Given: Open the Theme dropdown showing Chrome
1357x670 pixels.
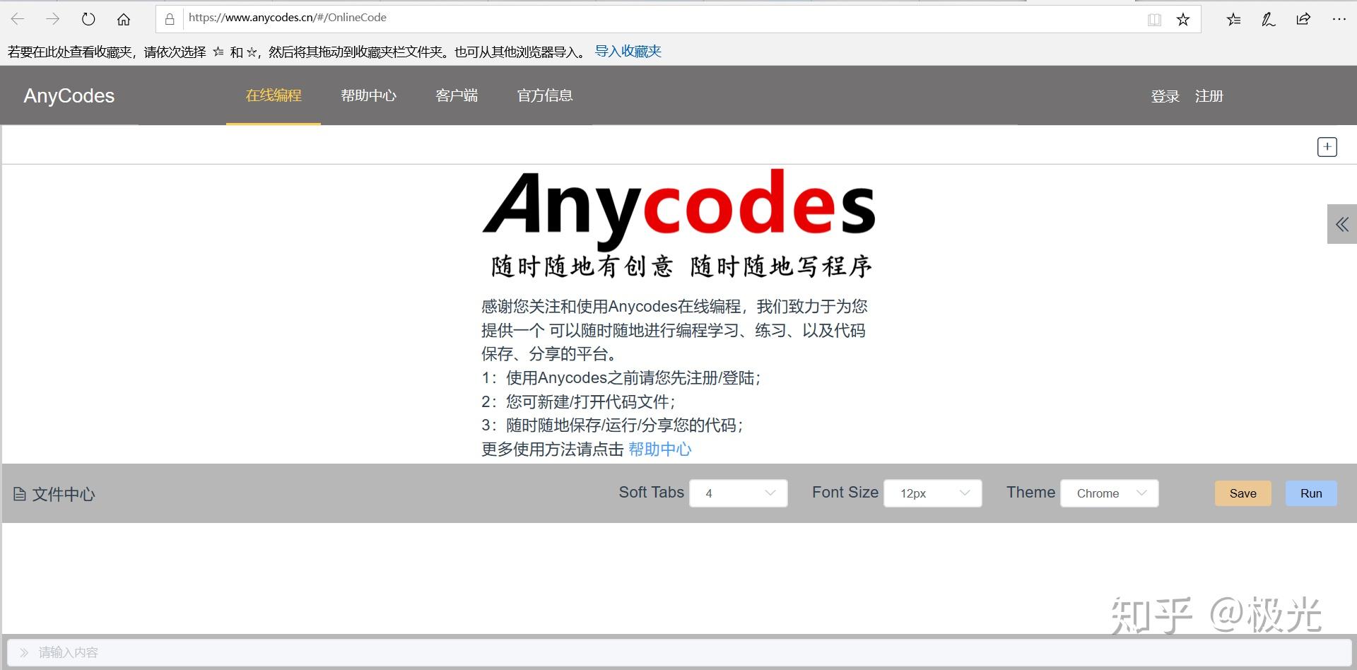Looking at the screenshot, I should coord(1108,493).
